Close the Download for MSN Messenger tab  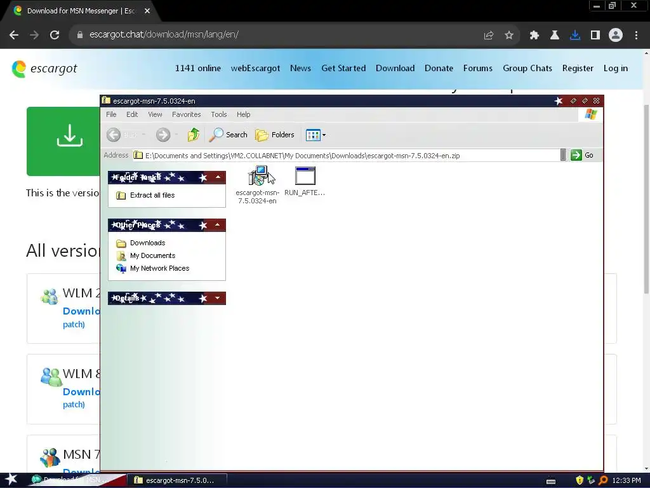coord(147,11)
